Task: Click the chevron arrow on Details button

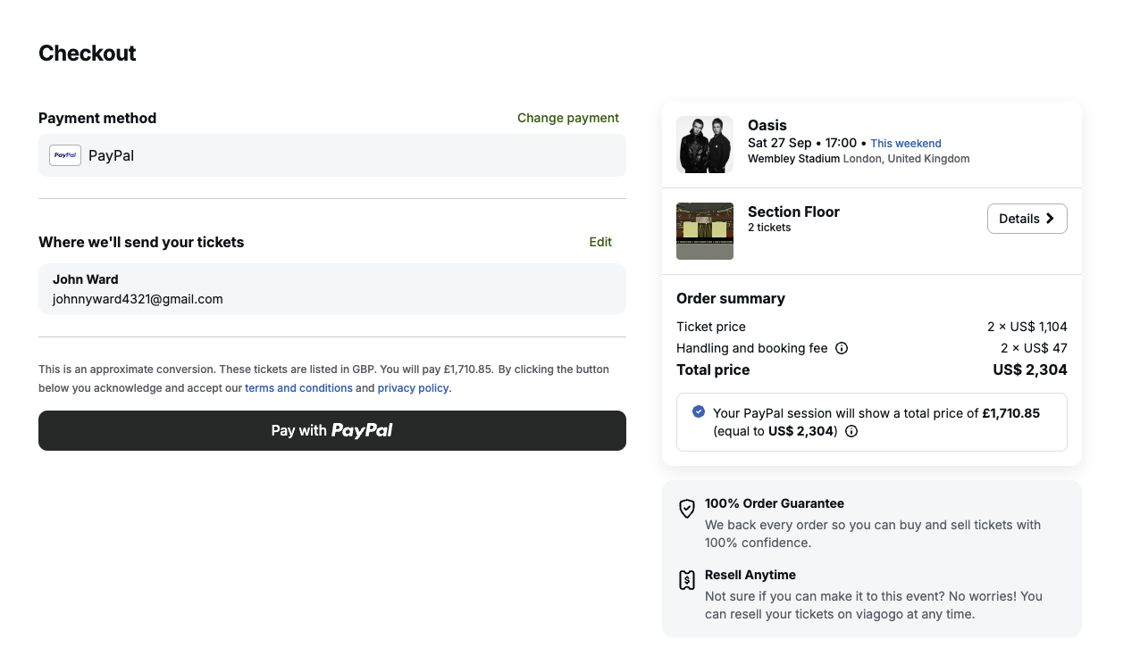Action: (x=1050, y=219)
